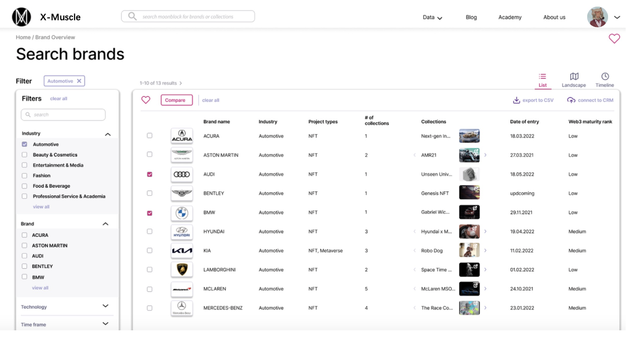Open the Acura Next-gen collection thumbnail
The image size is (638, 345).
469,136
